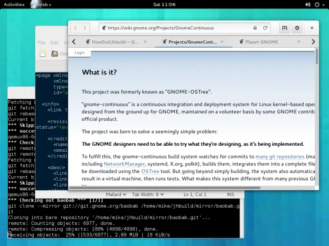
Task: Open the Tab Width dropdown in gedit
Action: coord(148,194)
